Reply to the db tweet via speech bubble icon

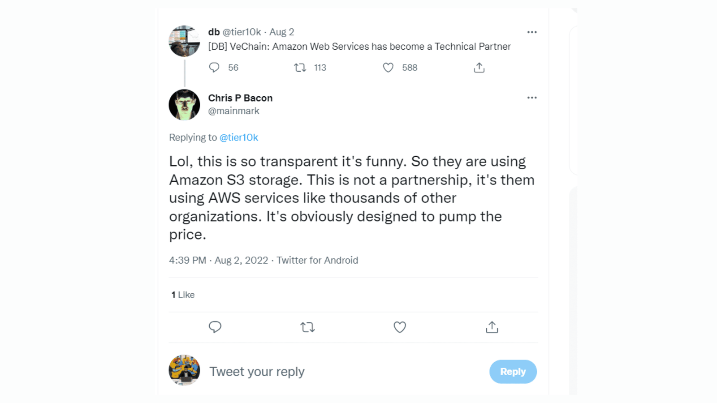(x=214, y=67)
